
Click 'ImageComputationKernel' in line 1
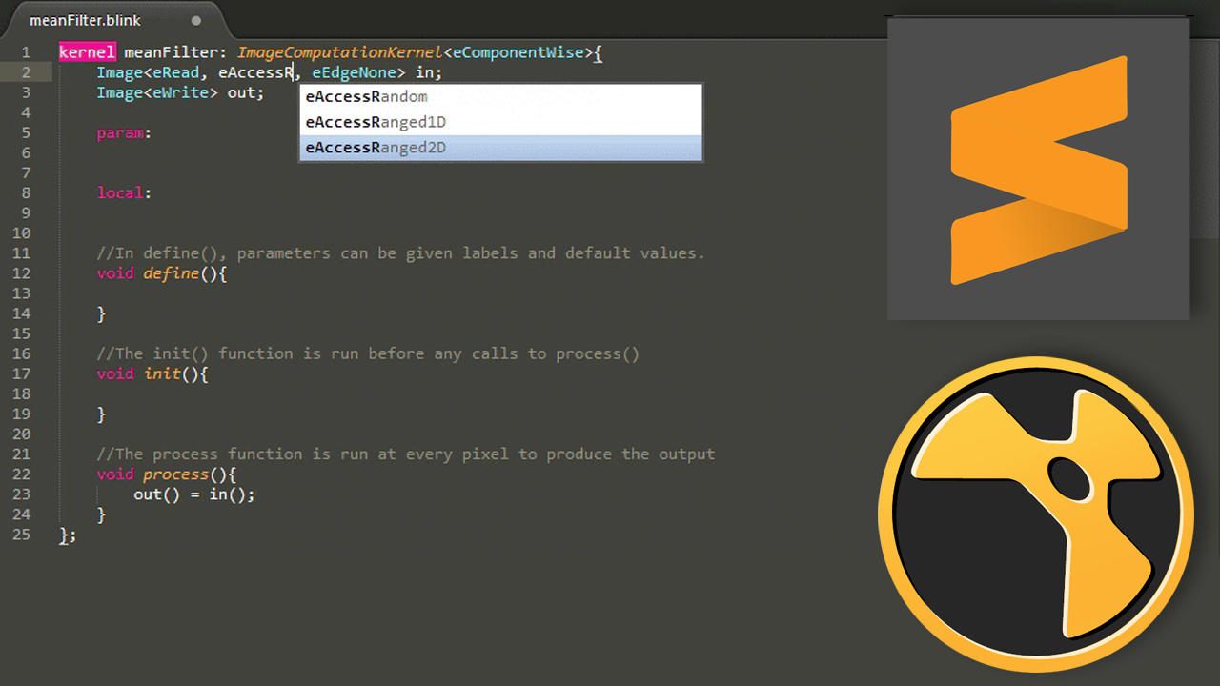(x=339, y=52)
